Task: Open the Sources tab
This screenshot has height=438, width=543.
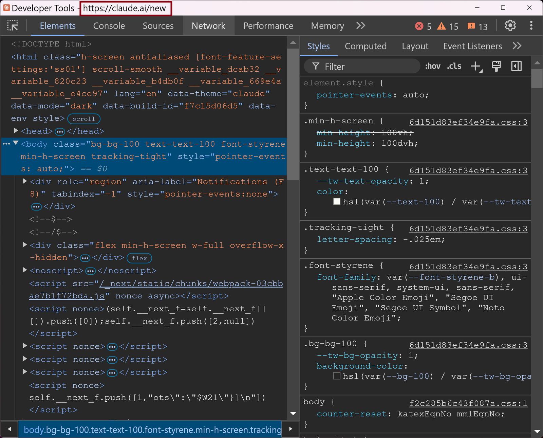Action: [x=158, y=26]
